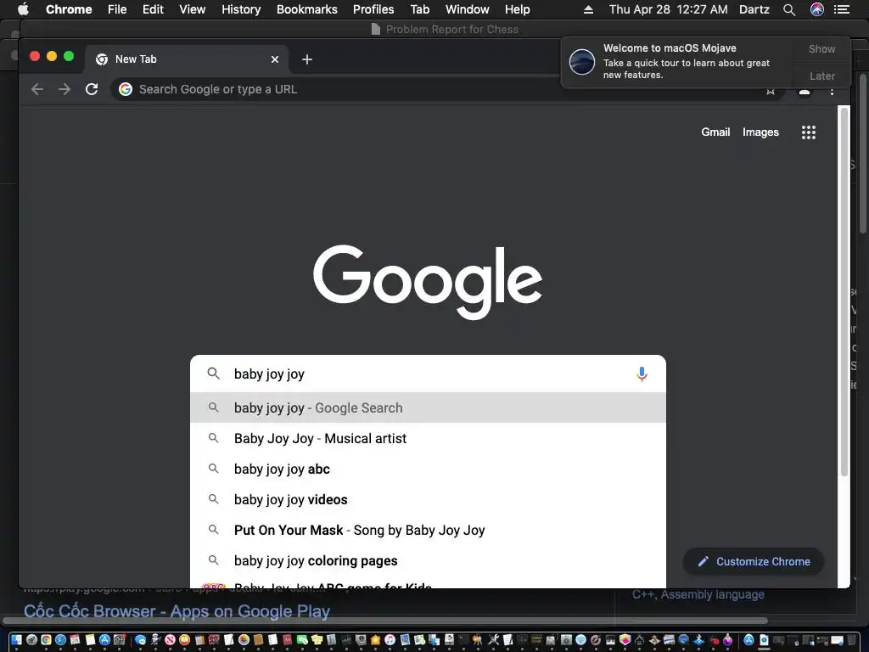Viewport: 869px width, 652px height.
Task: Click the macOS Mojave notification icon
Action: 582,61
